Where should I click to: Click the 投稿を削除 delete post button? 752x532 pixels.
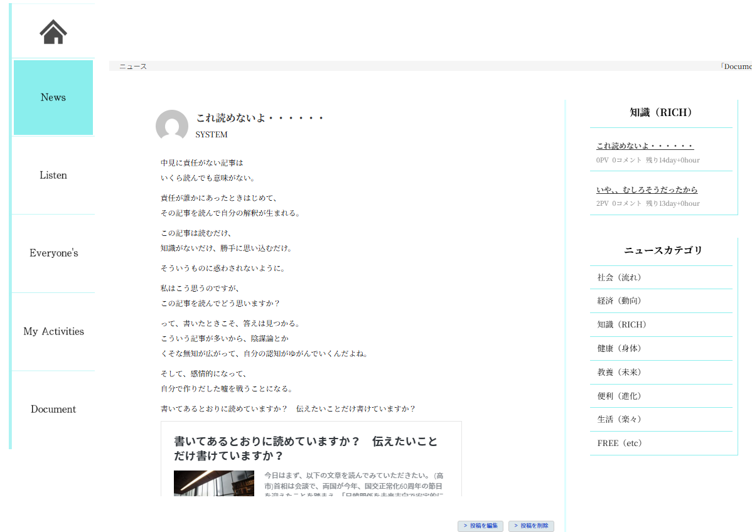(x=531, y=526)
